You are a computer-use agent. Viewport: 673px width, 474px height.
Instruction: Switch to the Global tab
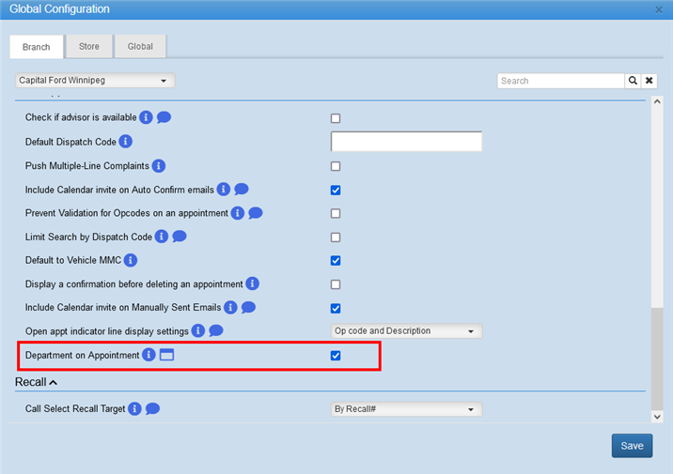click(x=140, y=46)
